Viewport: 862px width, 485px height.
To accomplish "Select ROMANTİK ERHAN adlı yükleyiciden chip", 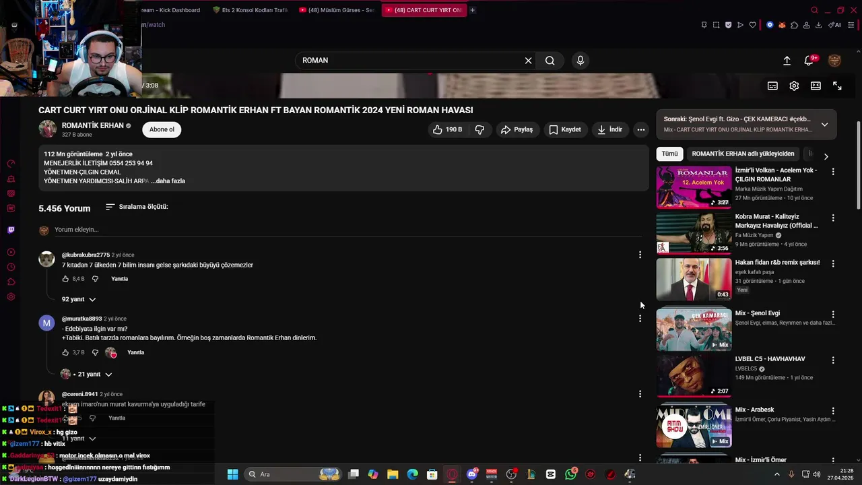I will [x=743, y=154].
